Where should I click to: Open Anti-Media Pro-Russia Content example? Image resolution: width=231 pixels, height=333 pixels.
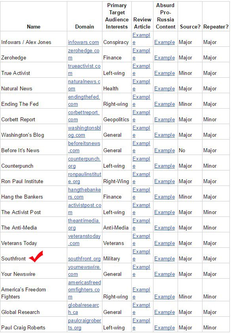click(165, 228)
